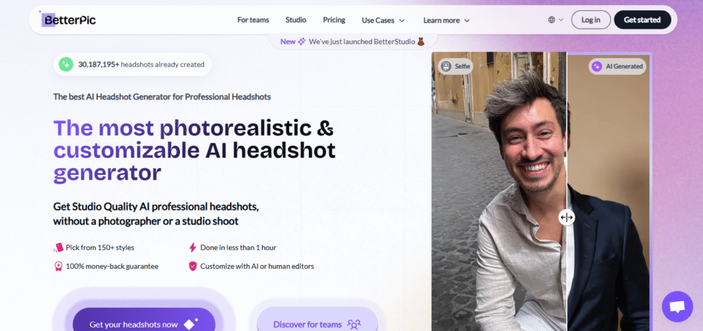Image resolution: width=703 pixels, height=331 pixels.
Task: Expand the Learn more dropdown
Action: (x=446, y=21)
